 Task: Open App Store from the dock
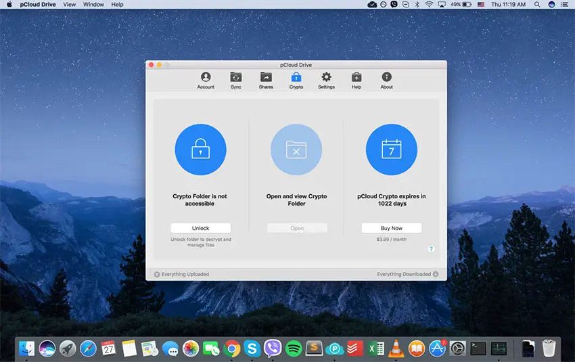(437, 348)
